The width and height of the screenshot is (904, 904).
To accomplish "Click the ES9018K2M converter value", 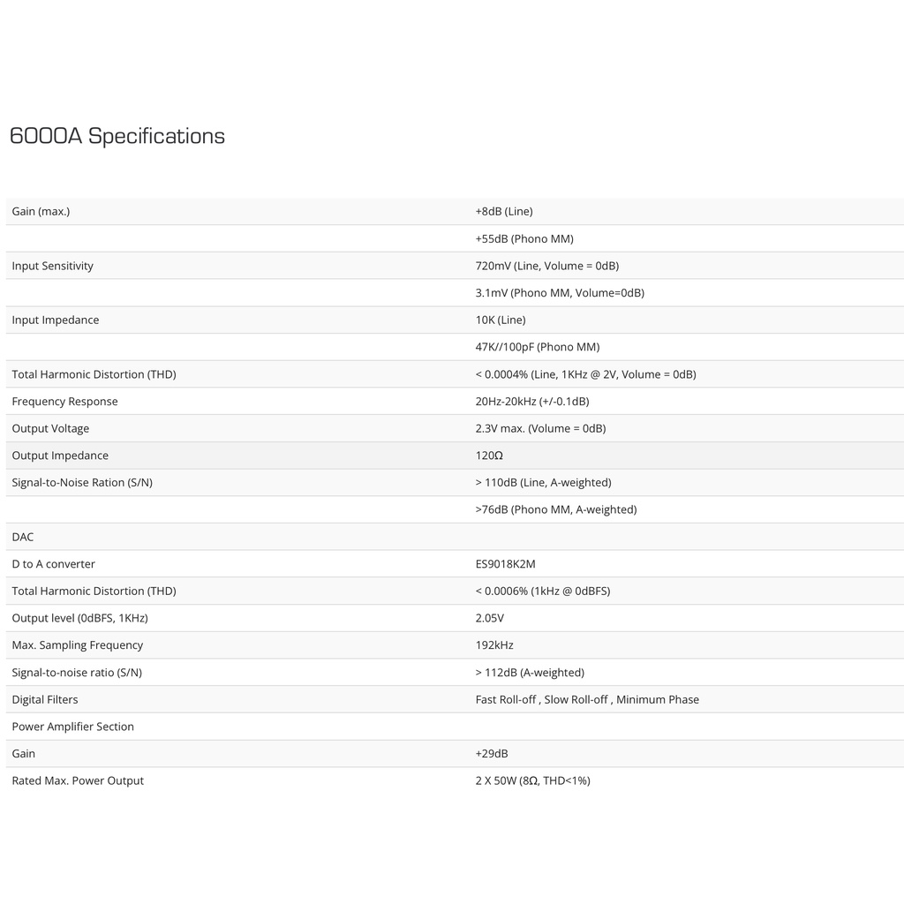I will (x=505, y=564).
